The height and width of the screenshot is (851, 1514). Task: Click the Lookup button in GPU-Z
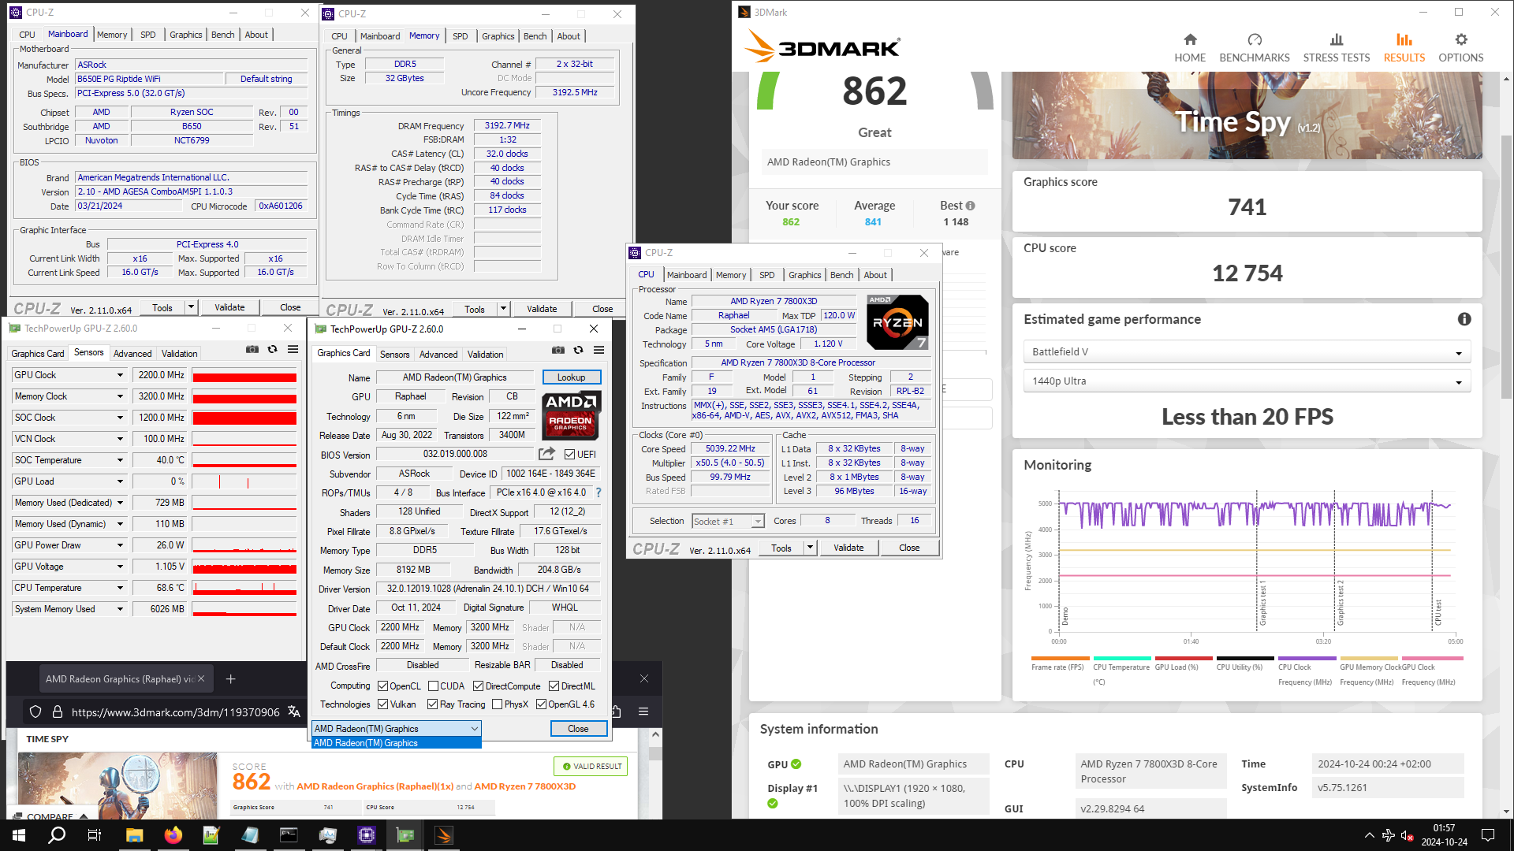572,377
